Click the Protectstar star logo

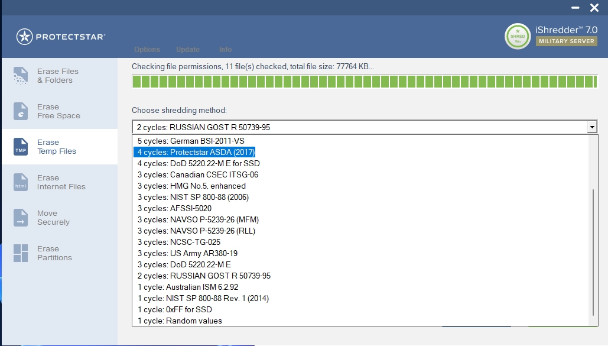(24, 37)
